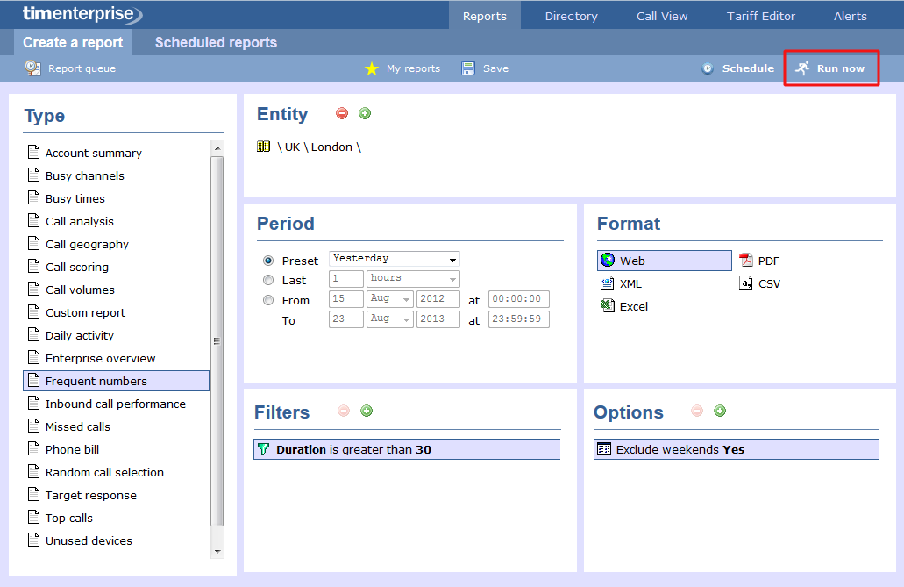The image size is (904, 587).
Task: Open the Scheduled reports tab
Action: pos(216,42)
